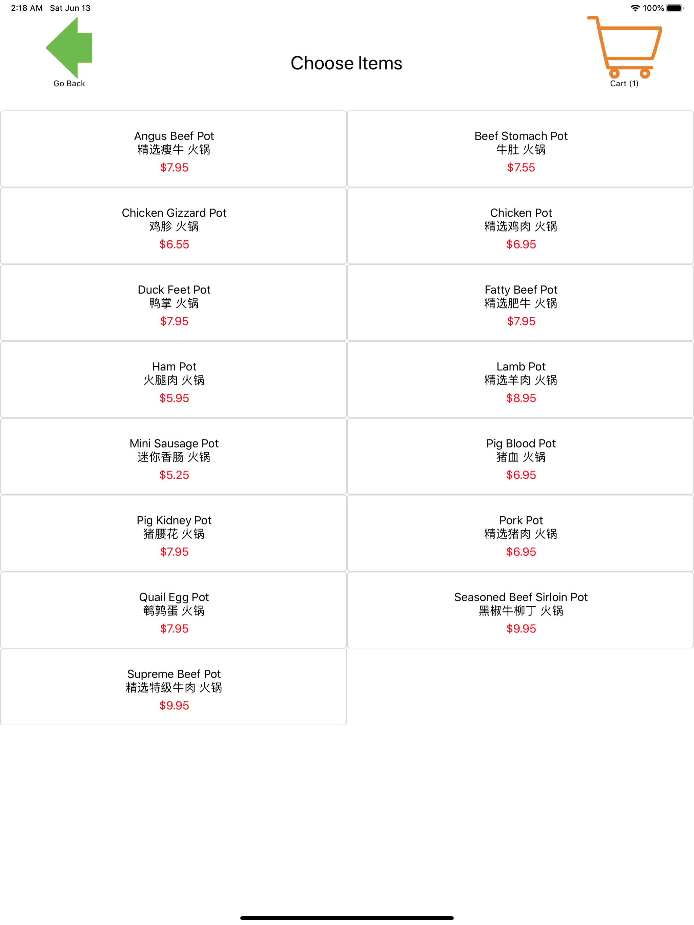Tap the home indicator bar
This screenshot has height=925, width=694.
[x=347, y=918]
